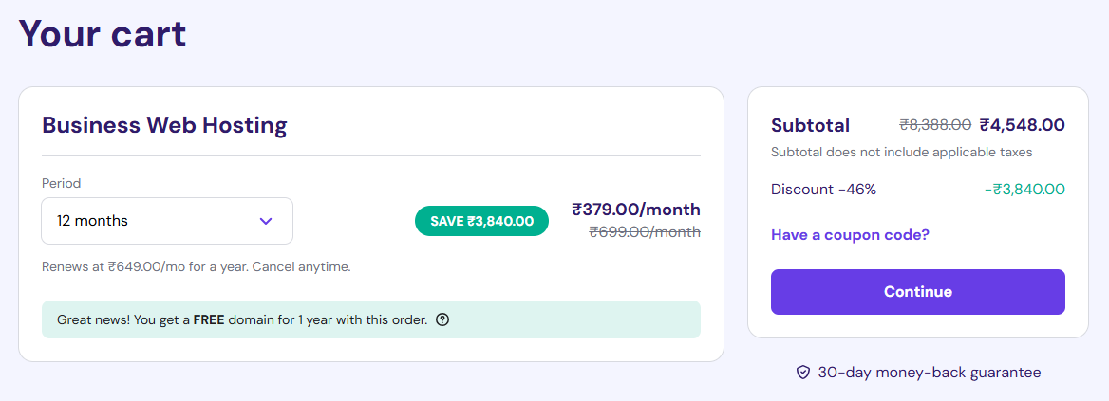Click the Discount -46% label
1109x401 pixels.
tap(823, 190)
